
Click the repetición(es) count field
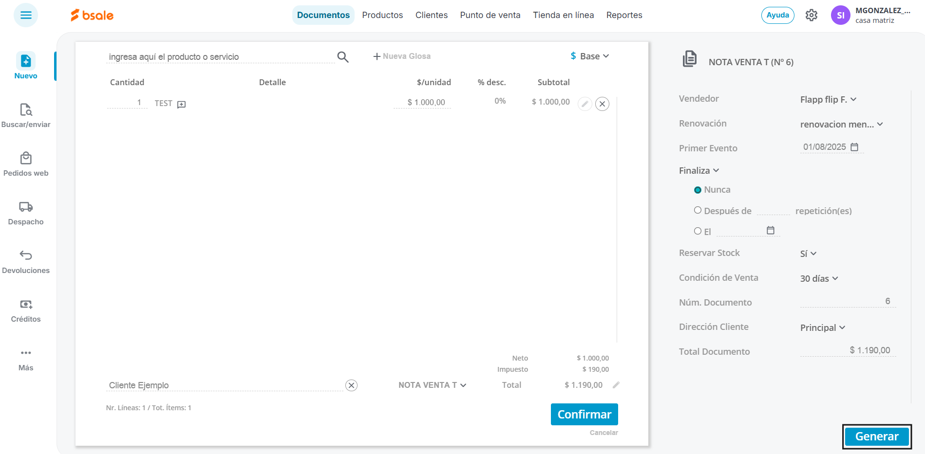[774, 210]
